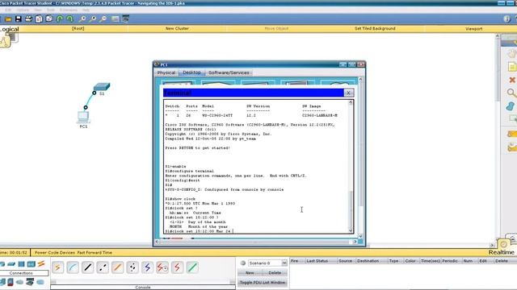Select the red X Delete tool
Image resolution: width=517 pixels, height=290 pixels.
tap(511, 80)
